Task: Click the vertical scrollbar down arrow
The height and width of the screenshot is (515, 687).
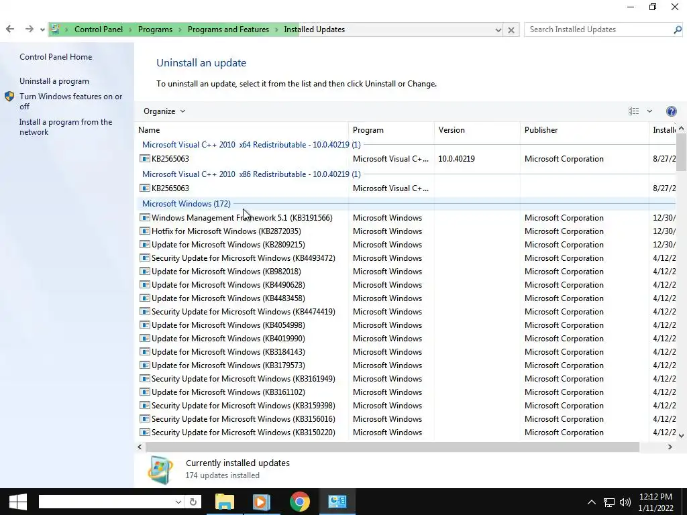Action: point(682,435)
